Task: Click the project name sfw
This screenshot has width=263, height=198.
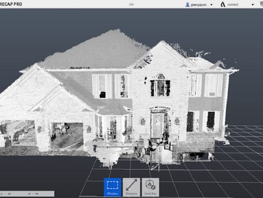Action: 131,4
